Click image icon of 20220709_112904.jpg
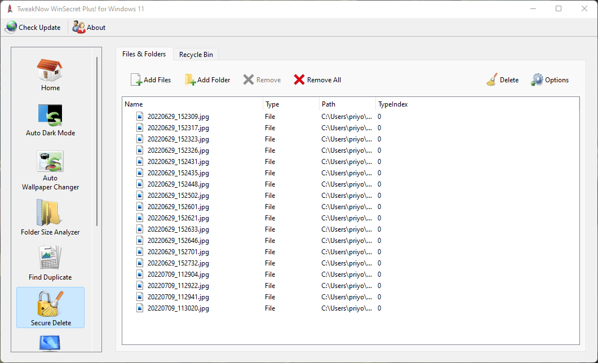The image size is (598, 363). tap(140, 274)
